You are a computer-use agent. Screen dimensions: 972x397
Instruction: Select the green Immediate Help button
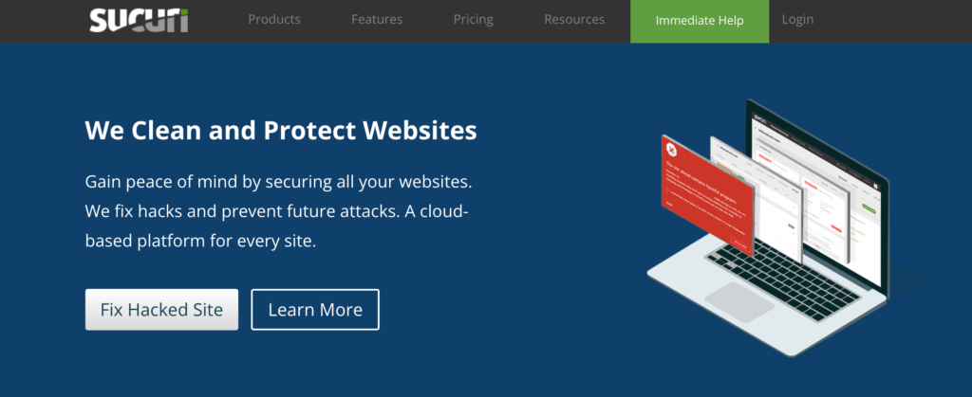pos(700,22)
